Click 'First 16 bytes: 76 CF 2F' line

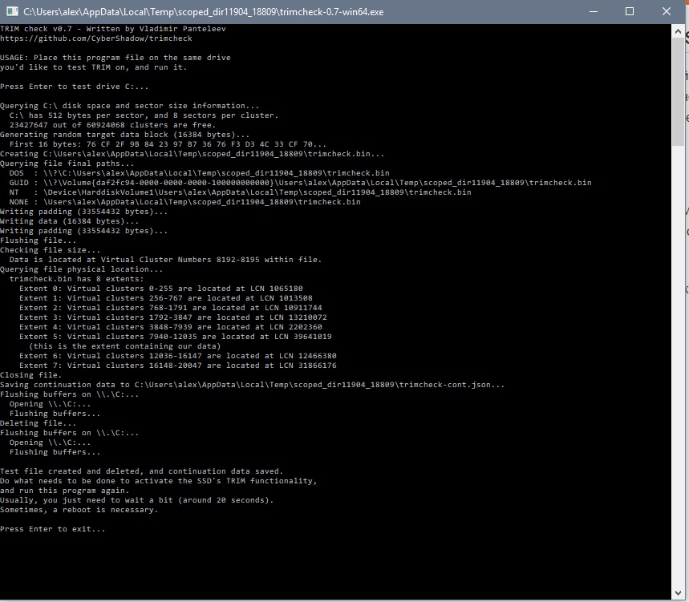168,144
